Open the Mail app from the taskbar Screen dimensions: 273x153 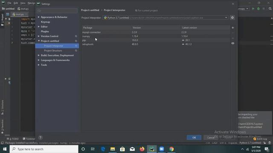[x=132, y=149]
